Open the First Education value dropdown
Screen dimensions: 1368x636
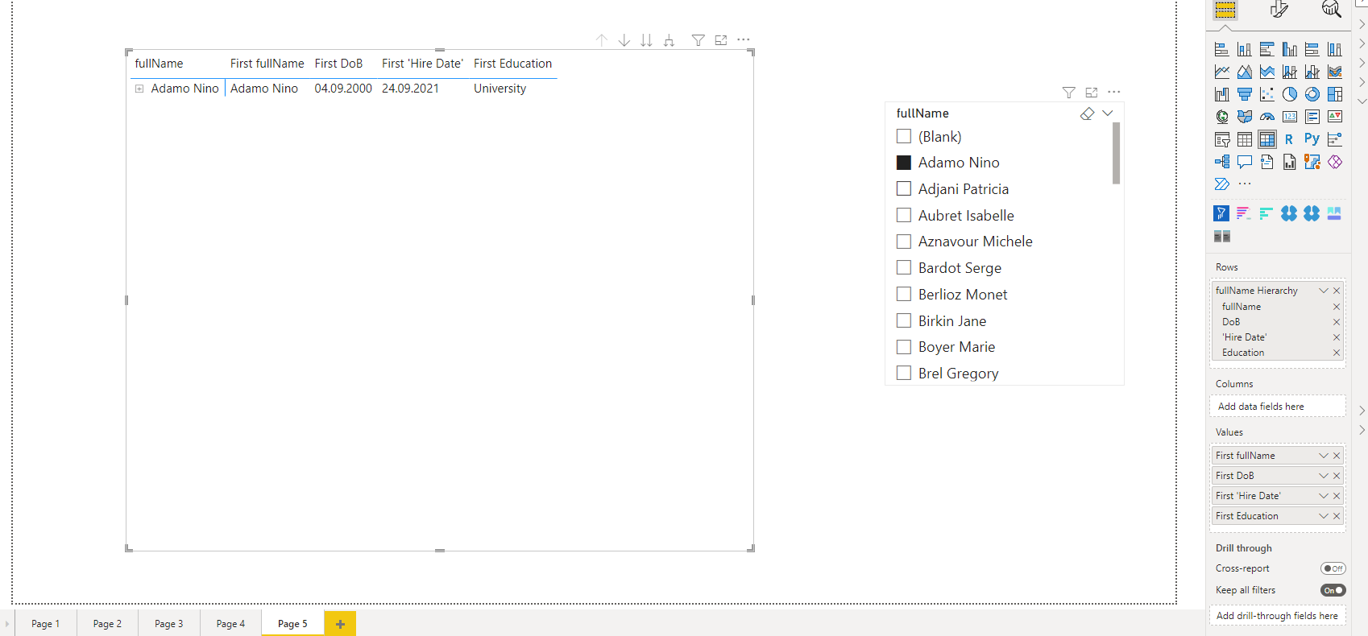coord(1323,516)
